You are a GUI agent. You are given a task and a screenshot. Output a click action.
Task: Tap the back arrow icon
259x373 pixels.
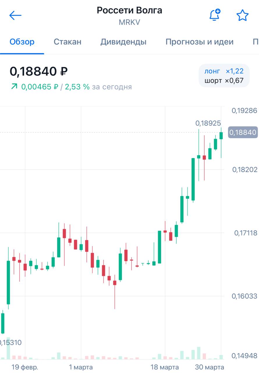[15, 15]
